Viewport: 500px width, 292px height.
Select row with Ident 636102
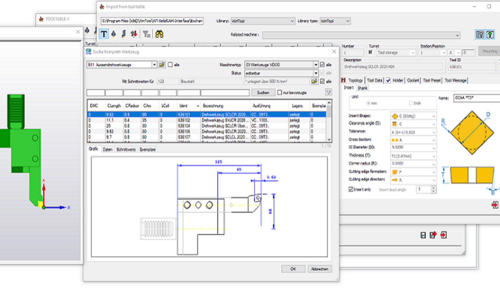coord(184,120)
